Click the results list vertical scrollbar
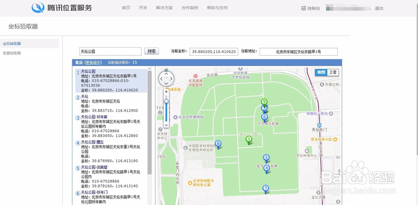The height and width of the screenshot is (205, 418). click(150, 123)
